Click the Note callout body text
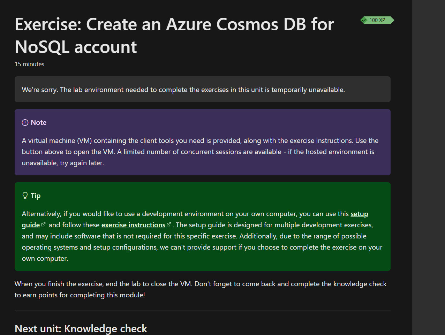The height and width of the screenshot is (335, 445). click(x=200, y=151)
